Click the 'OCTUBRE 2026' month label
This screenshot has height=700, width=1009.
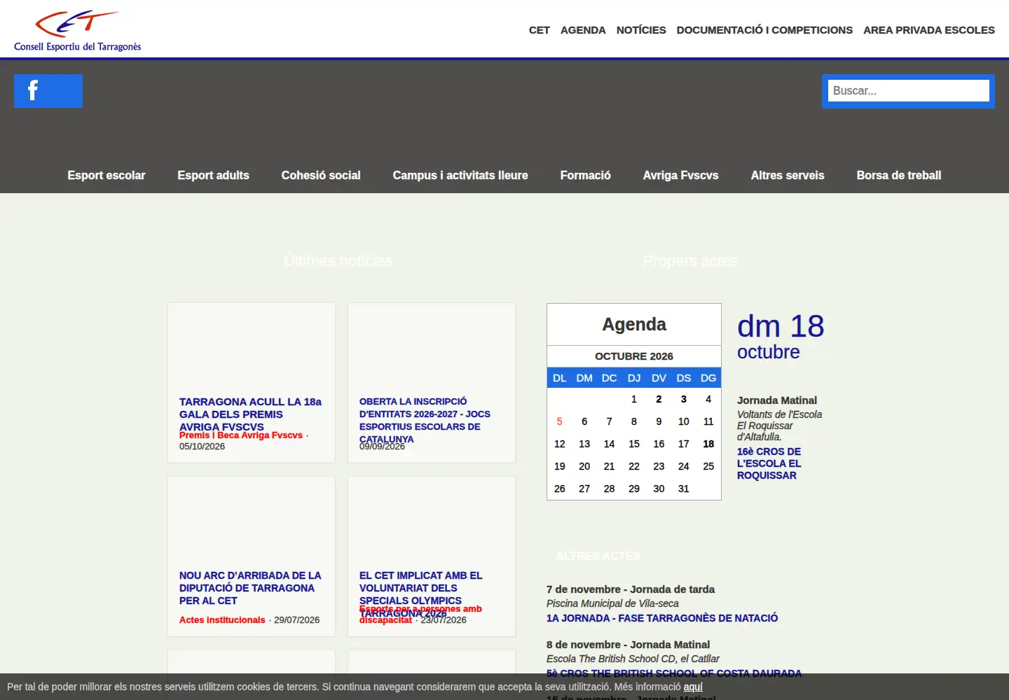coord(634,356)
